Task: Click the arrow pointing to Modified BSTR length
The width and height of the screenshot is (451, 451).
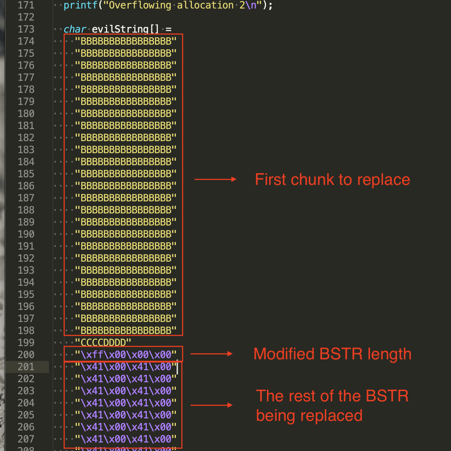Action: point(211,354)
